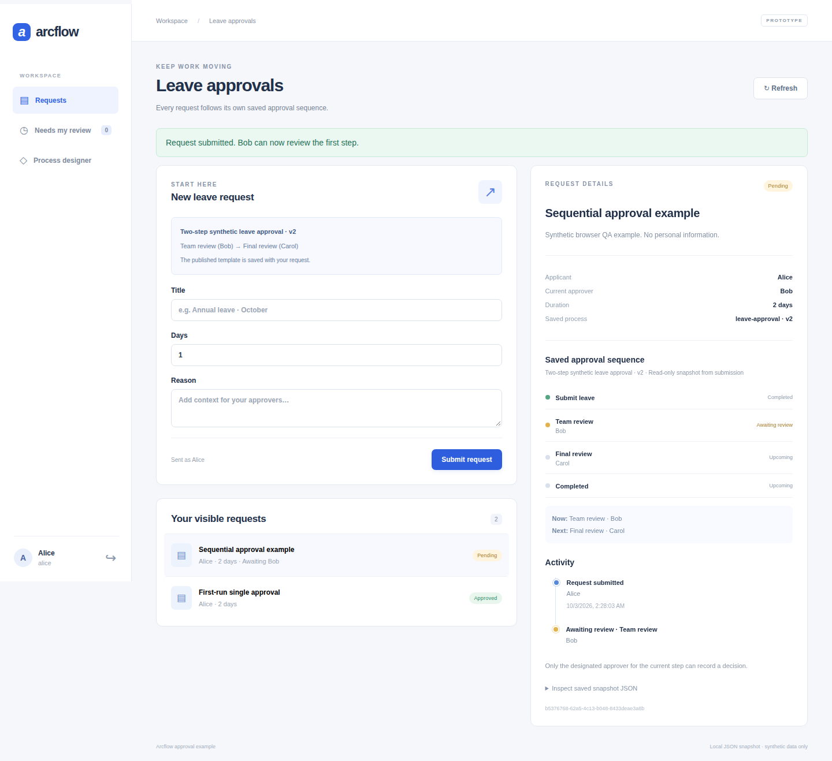The width and height of the screenshot is (832, 761).
Task: Focus the Days number field
Action: (x=336, y=355)
